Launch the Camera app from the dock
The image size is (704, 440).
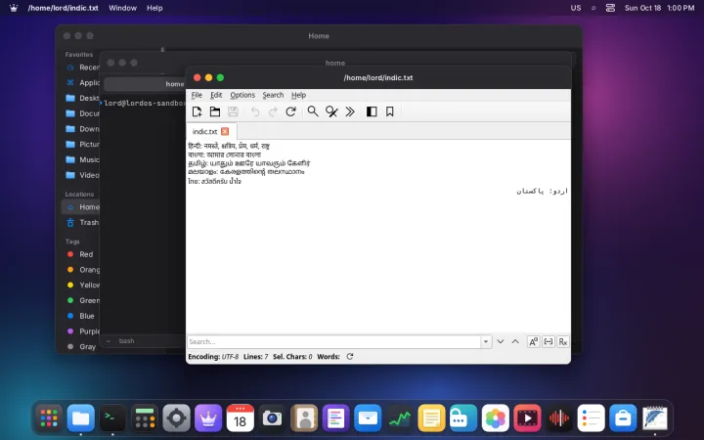coord(272,418)
